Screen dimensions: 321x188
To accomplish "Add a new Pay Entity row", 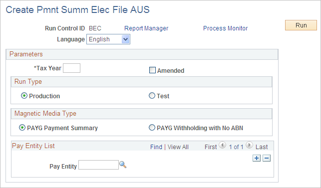I will (x=257, y=158).
